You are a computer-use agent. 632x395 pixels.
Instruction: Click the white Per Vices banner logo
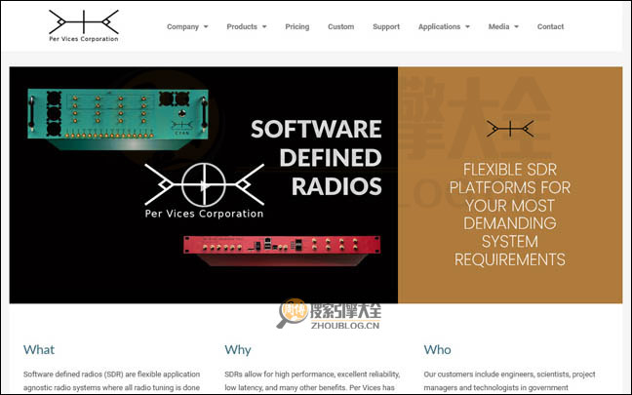coord(204,190)
